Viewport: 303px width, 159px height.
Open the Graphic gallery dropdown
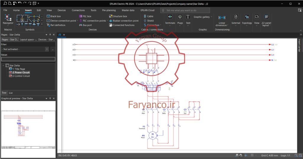click(x=203, y=17)
